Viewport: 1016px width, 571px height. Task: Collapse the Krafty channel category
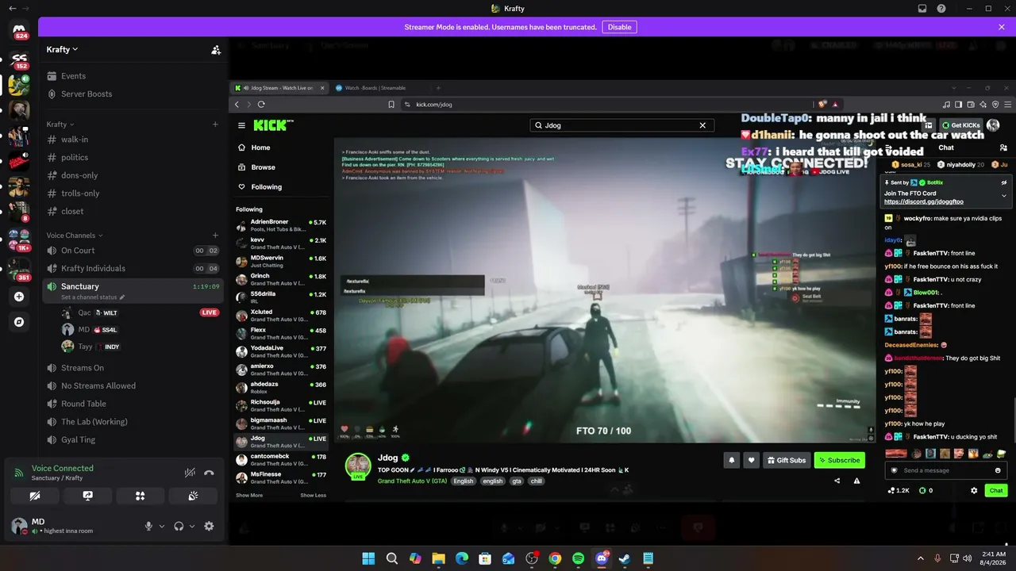60,125
